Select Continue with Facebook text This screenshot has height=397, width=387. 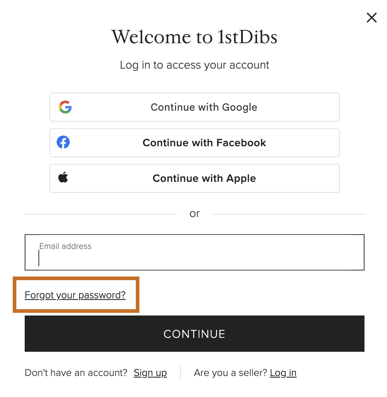204,143
